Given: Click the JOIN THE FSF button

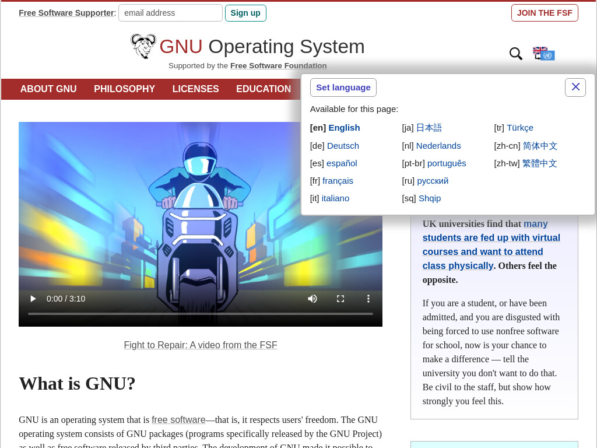Looking at the screenshot, I should (x=545, y=13).
